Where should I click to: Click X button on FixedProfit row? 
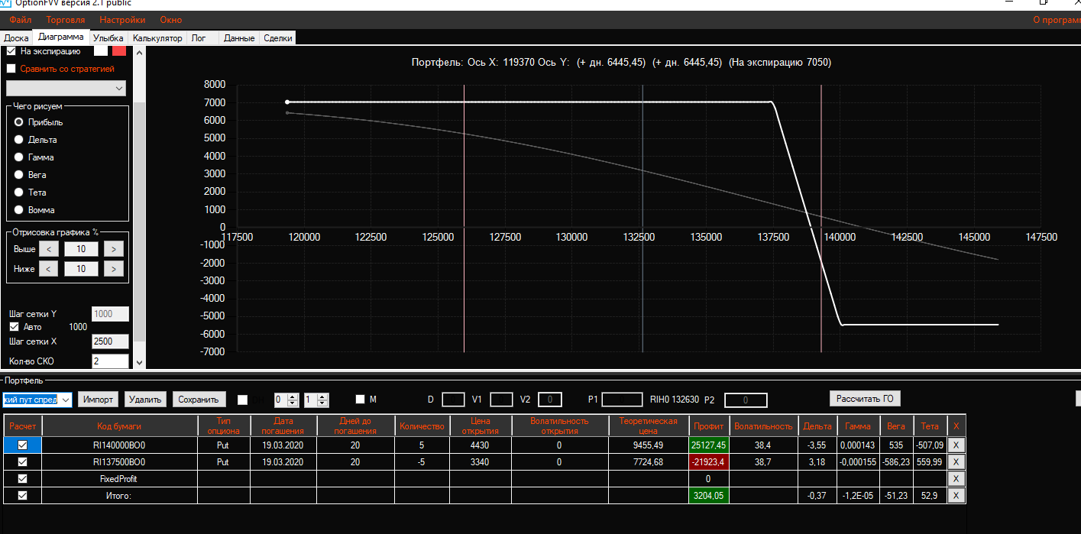click(x=956, y=479)
